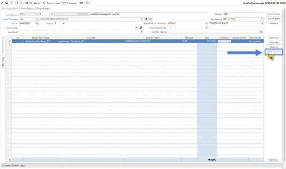This screenshot has height=169, width=286.
Task: Open the vertical Χρηματικοί λ/σμοί side tab
Action: tap(3, 45)
